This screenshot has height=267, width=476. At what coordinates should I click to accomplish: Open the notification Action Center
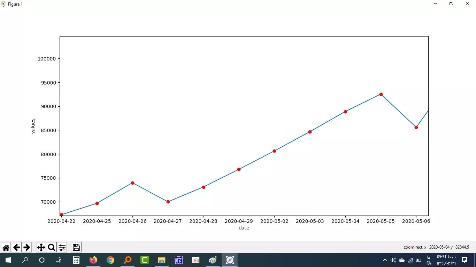coord(465,260)
